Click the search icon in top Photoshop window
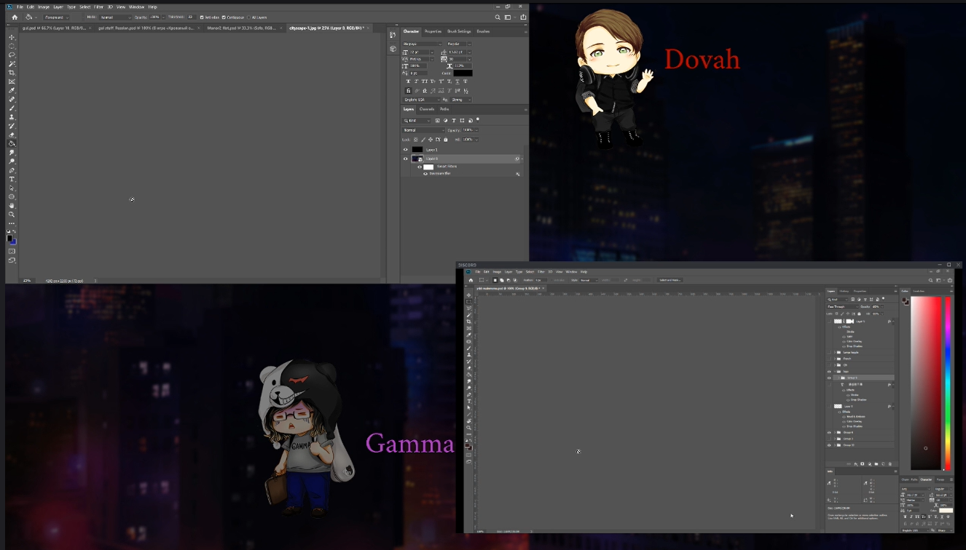The width and height of the screenshot is (966, 550). click(498, 17)
